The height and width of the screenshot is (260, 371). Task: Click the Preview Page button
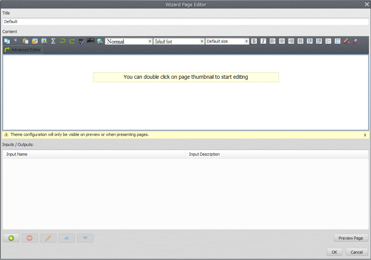(x=351, y=238)
